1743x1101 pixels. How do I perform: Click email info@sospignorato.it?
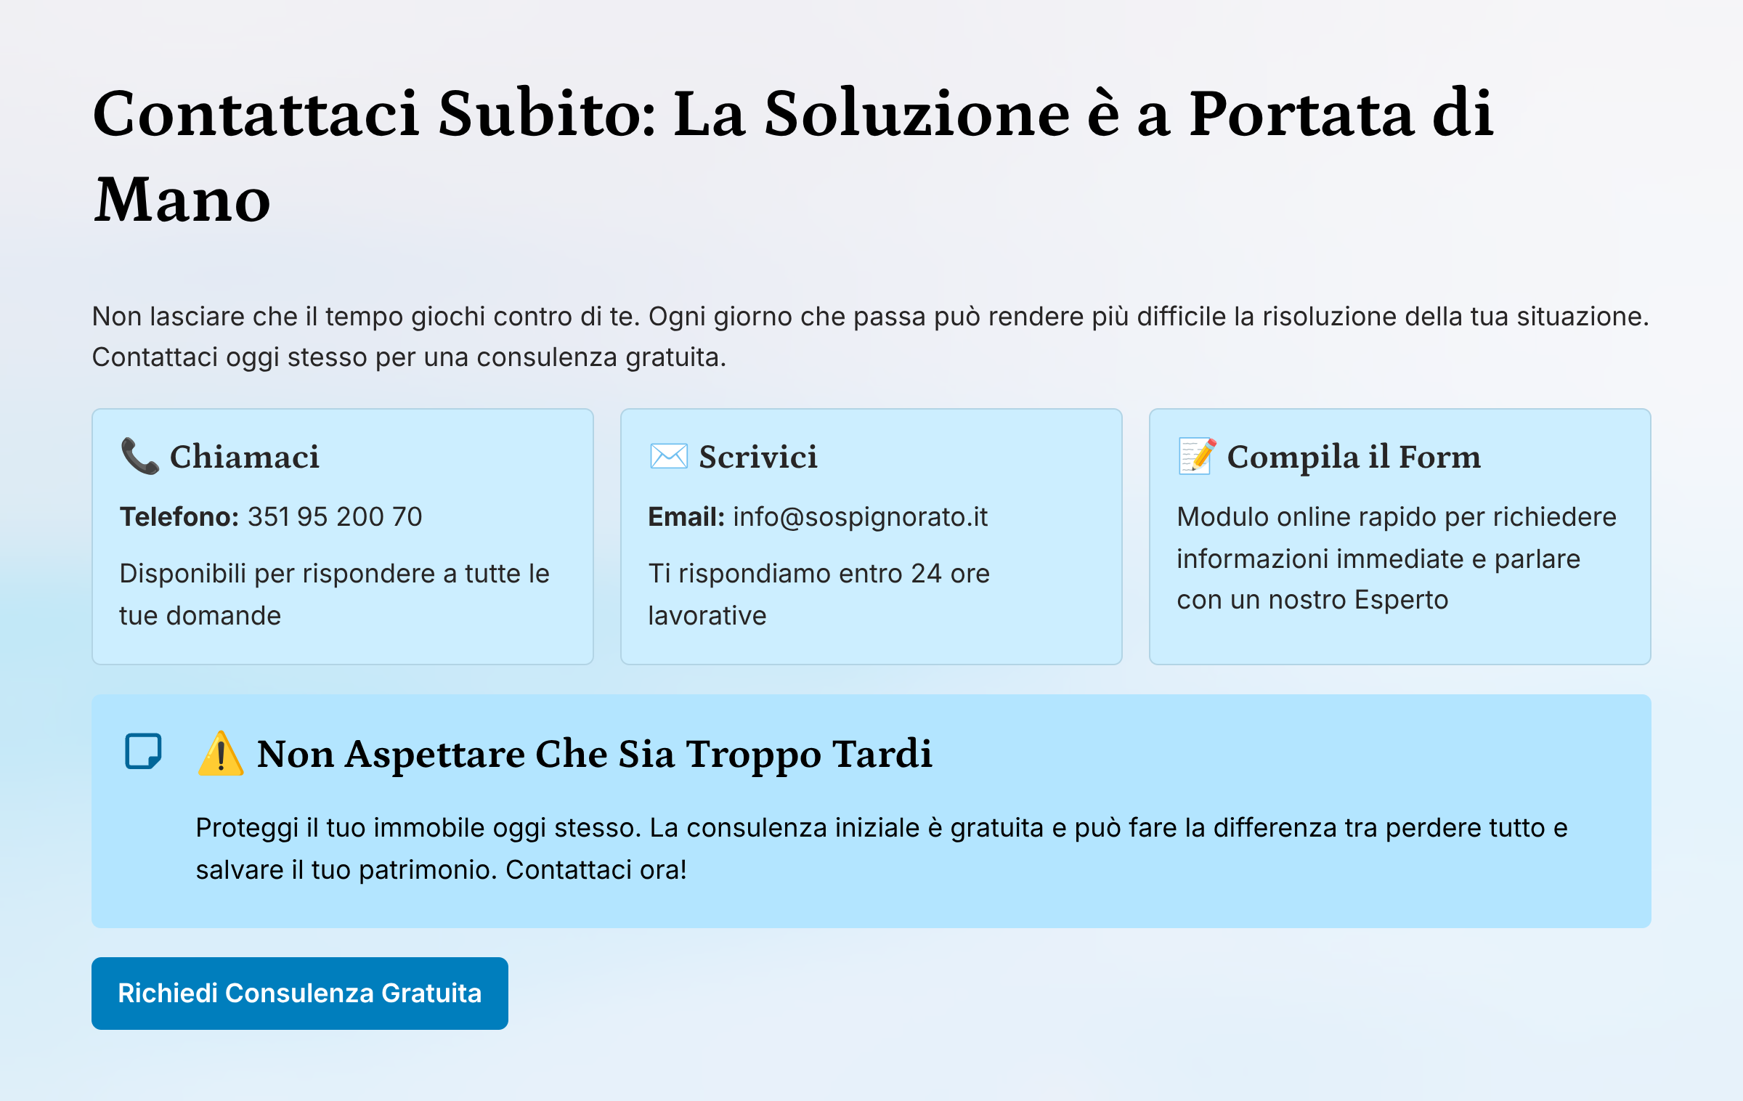tap(860, 516)
